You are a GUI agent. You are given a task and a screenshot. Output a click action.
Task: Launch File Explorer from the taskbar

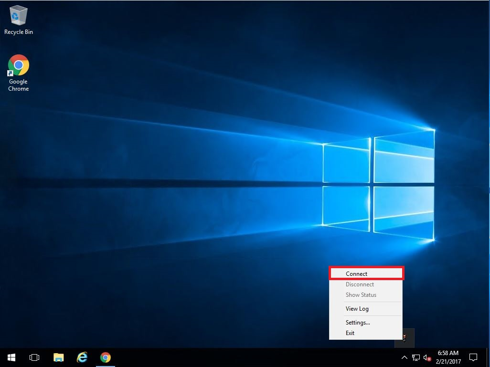(x=58, y=357)
